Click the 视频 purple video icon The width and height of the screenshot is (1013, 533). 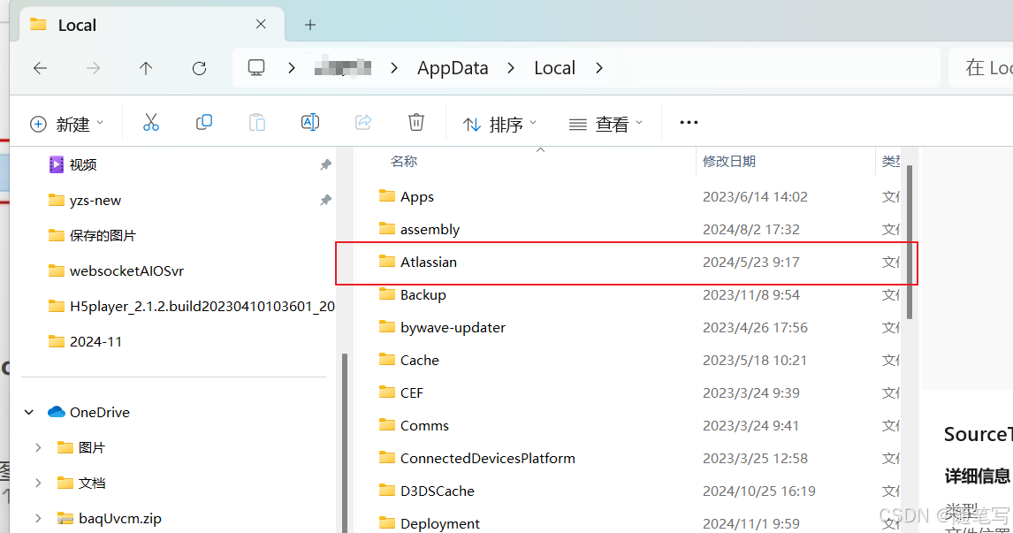57,164
